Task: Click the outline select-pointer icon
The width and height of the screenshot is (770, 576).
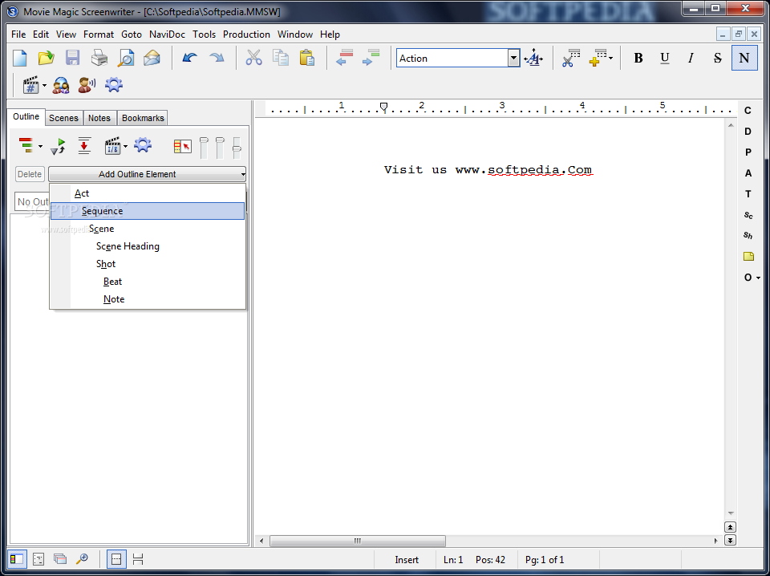Action: pyautogui.click(x=182, y=146)
